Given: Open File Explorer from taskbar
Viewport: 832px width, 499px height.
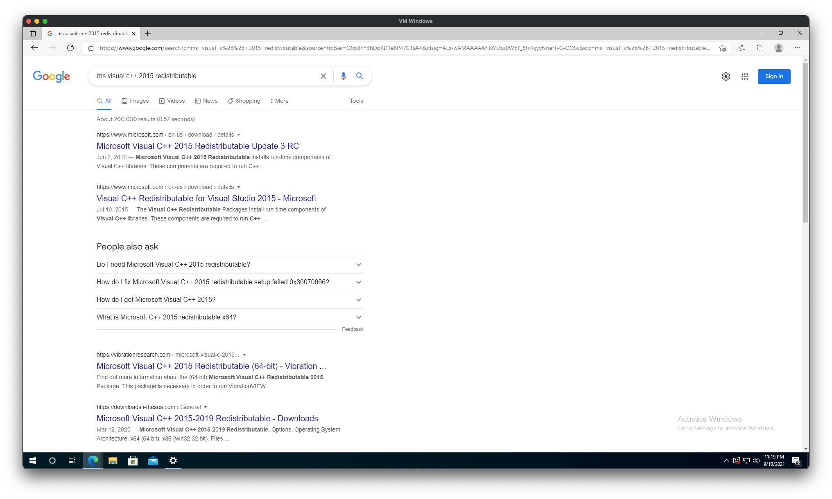Looking at the screenshot, I should coord(113,461).
